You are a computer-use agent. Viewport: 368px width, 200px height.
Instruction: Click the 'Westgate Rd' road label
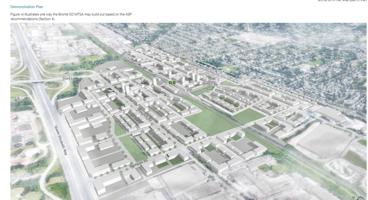[138, 164]
